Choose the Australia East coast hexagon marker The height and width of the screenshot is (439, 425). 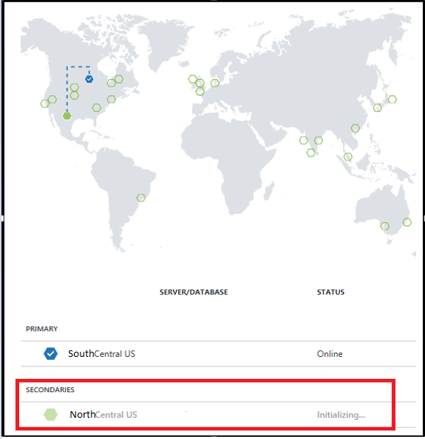(x=407, y=222)
